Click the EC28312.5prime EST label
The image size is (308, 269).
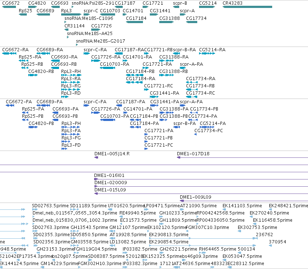coord(246,264)
